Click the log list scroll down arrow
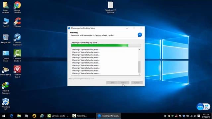Image resolution: width=212 pixels, height=119 pixels. tap(139, 74)
